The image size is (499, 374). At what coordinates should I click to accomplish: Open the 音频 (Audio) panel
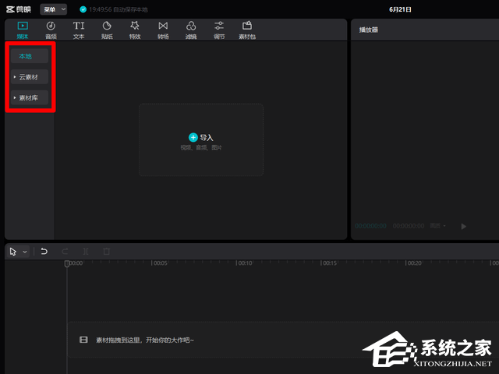point(51,30)
